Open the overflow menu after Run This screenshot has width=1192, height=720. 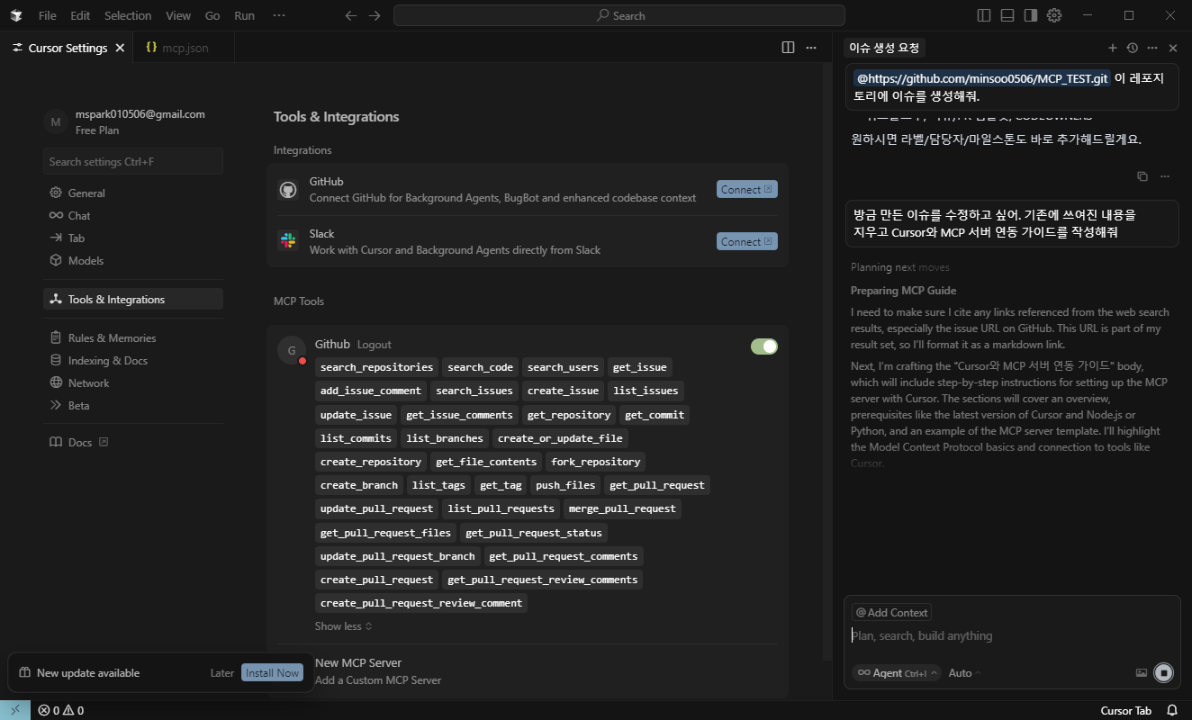click(x=279, y=15)
